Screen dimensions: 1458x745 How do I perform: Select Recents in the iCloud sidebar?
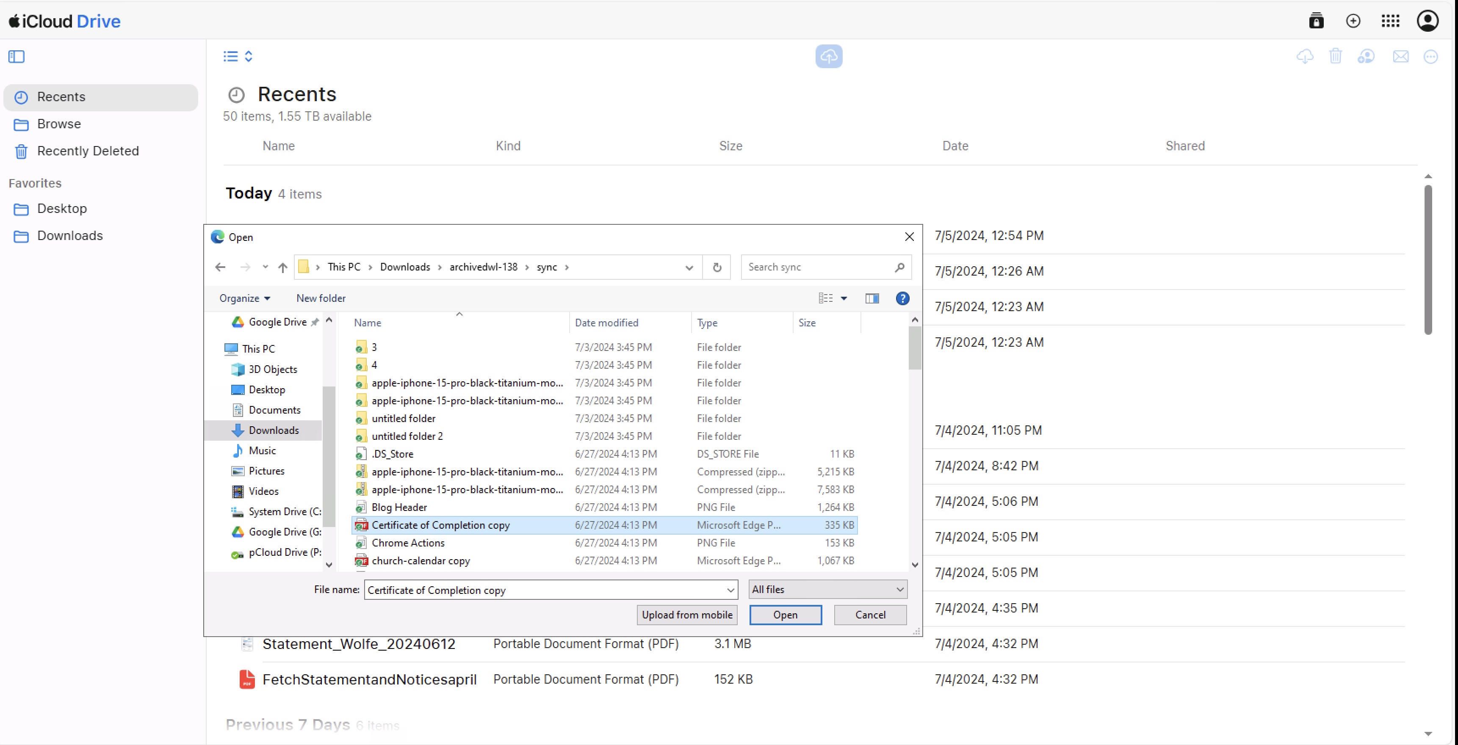(x=101, y=97)
